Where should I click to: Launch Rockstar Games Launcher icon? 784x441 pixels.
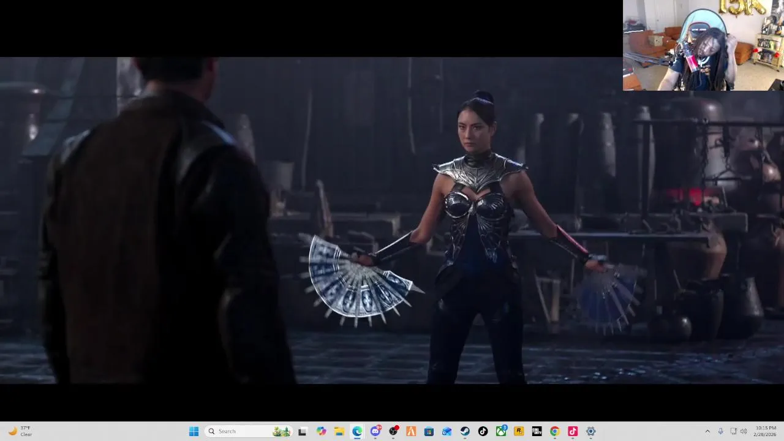519,431
